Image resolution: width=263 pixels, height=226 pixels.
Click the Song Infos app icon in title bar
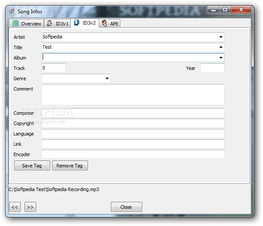(12, 11)
